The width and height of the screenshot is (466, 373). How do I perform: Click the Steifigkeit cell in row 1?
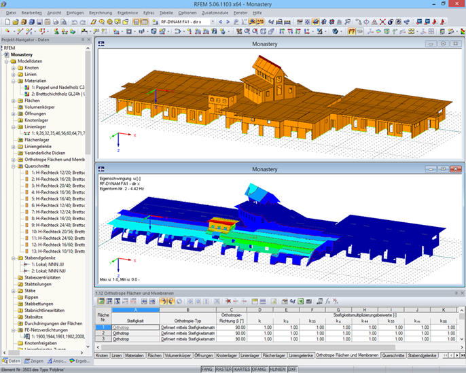coord(136,327)
